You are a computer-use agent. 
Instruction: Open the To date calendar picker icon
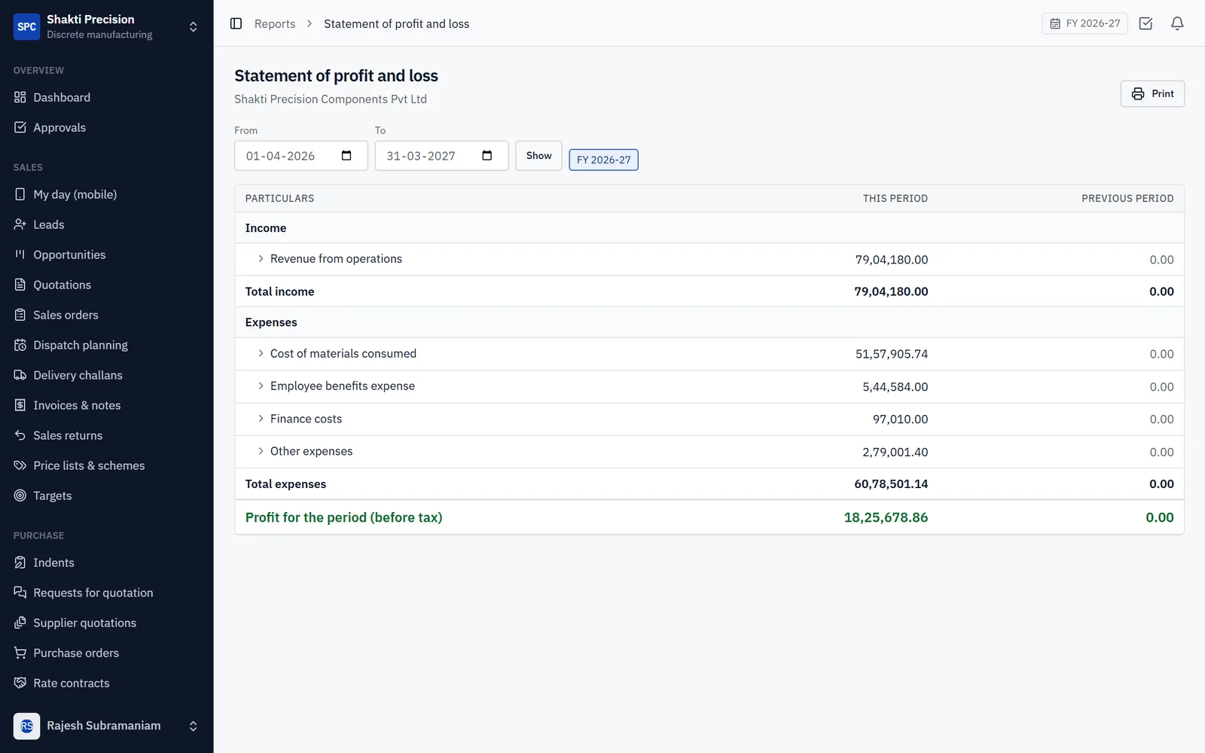click(487, 156)
